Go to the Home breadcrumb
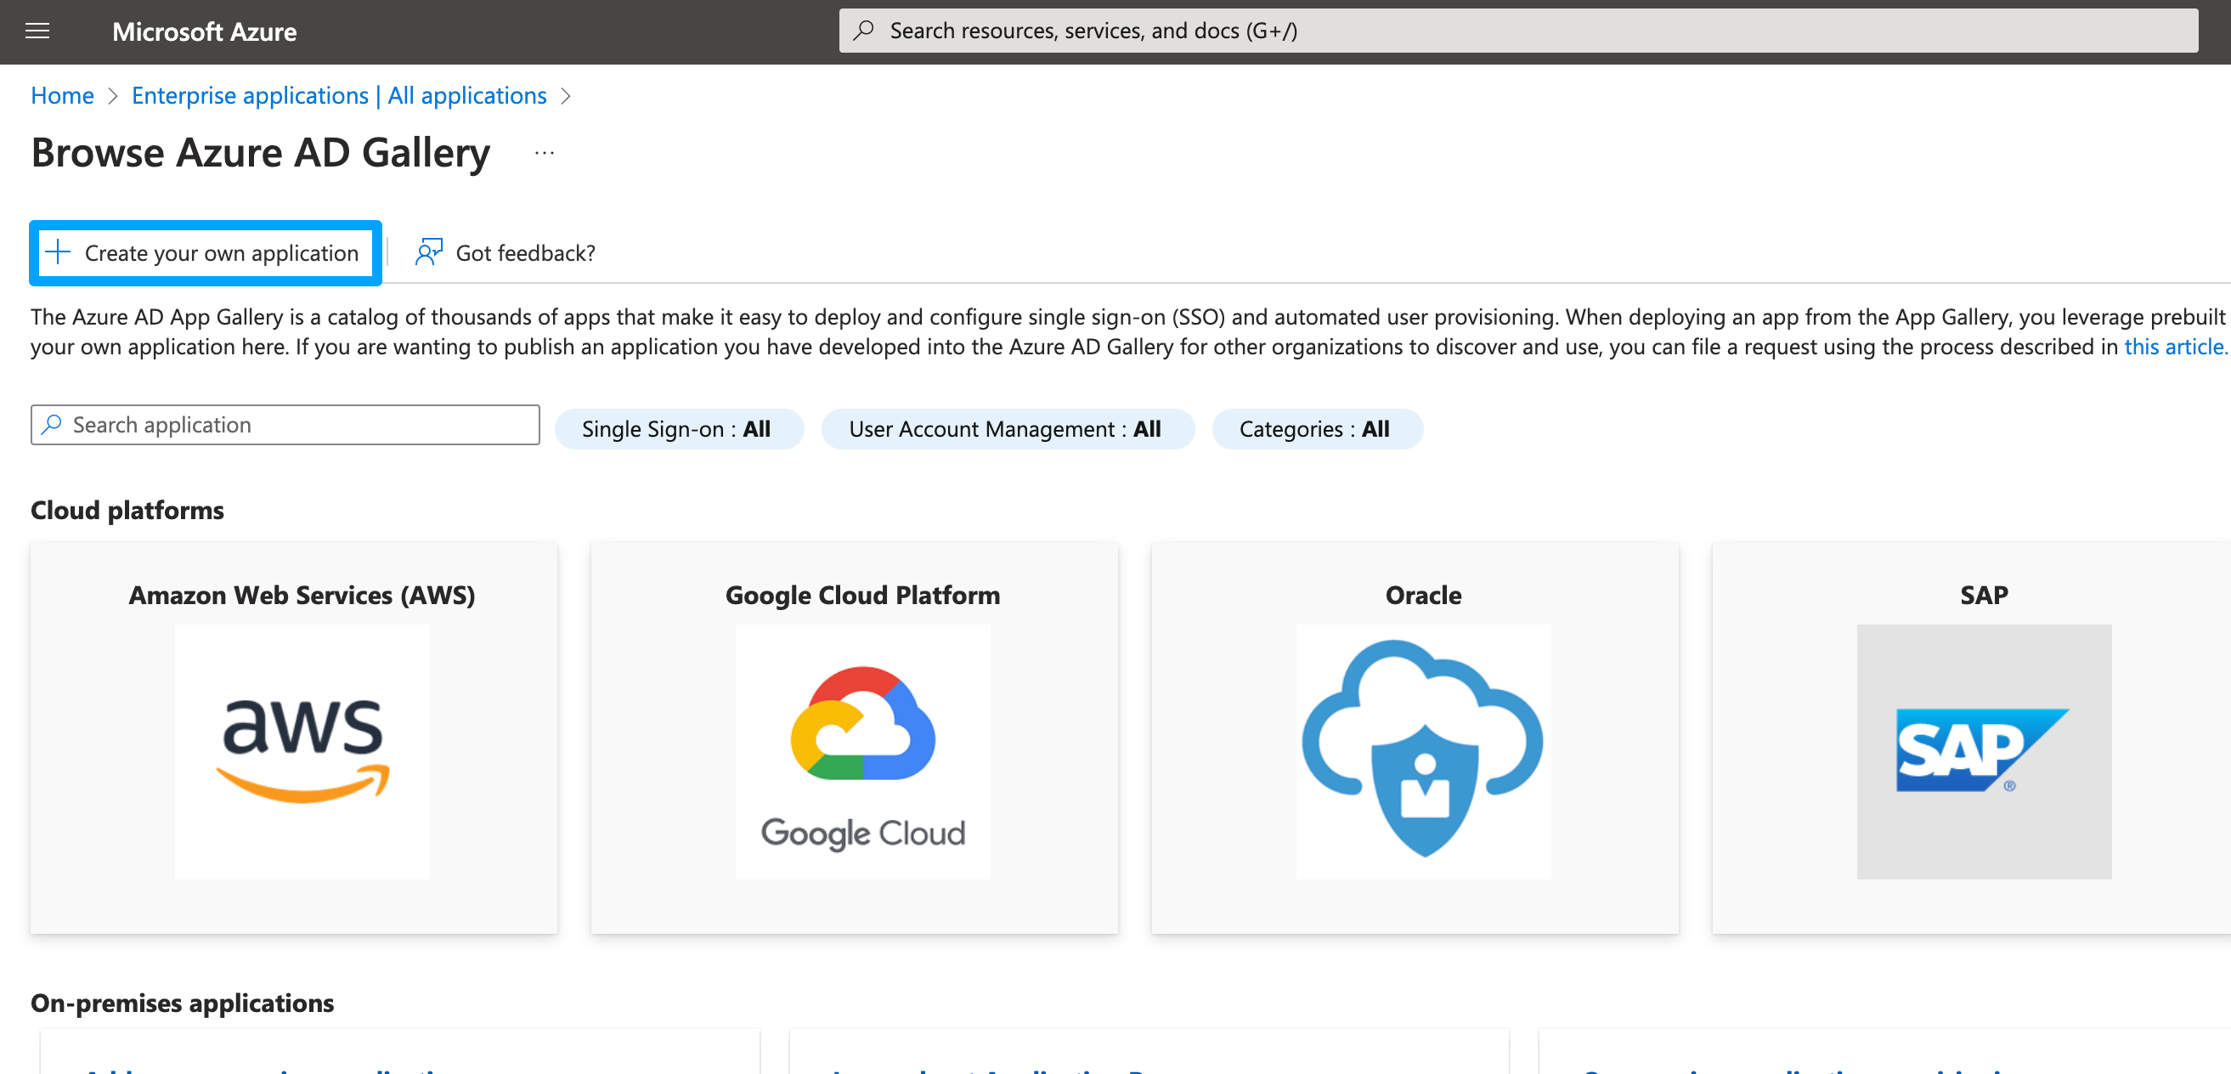2231x1074 pixels. 62,95
